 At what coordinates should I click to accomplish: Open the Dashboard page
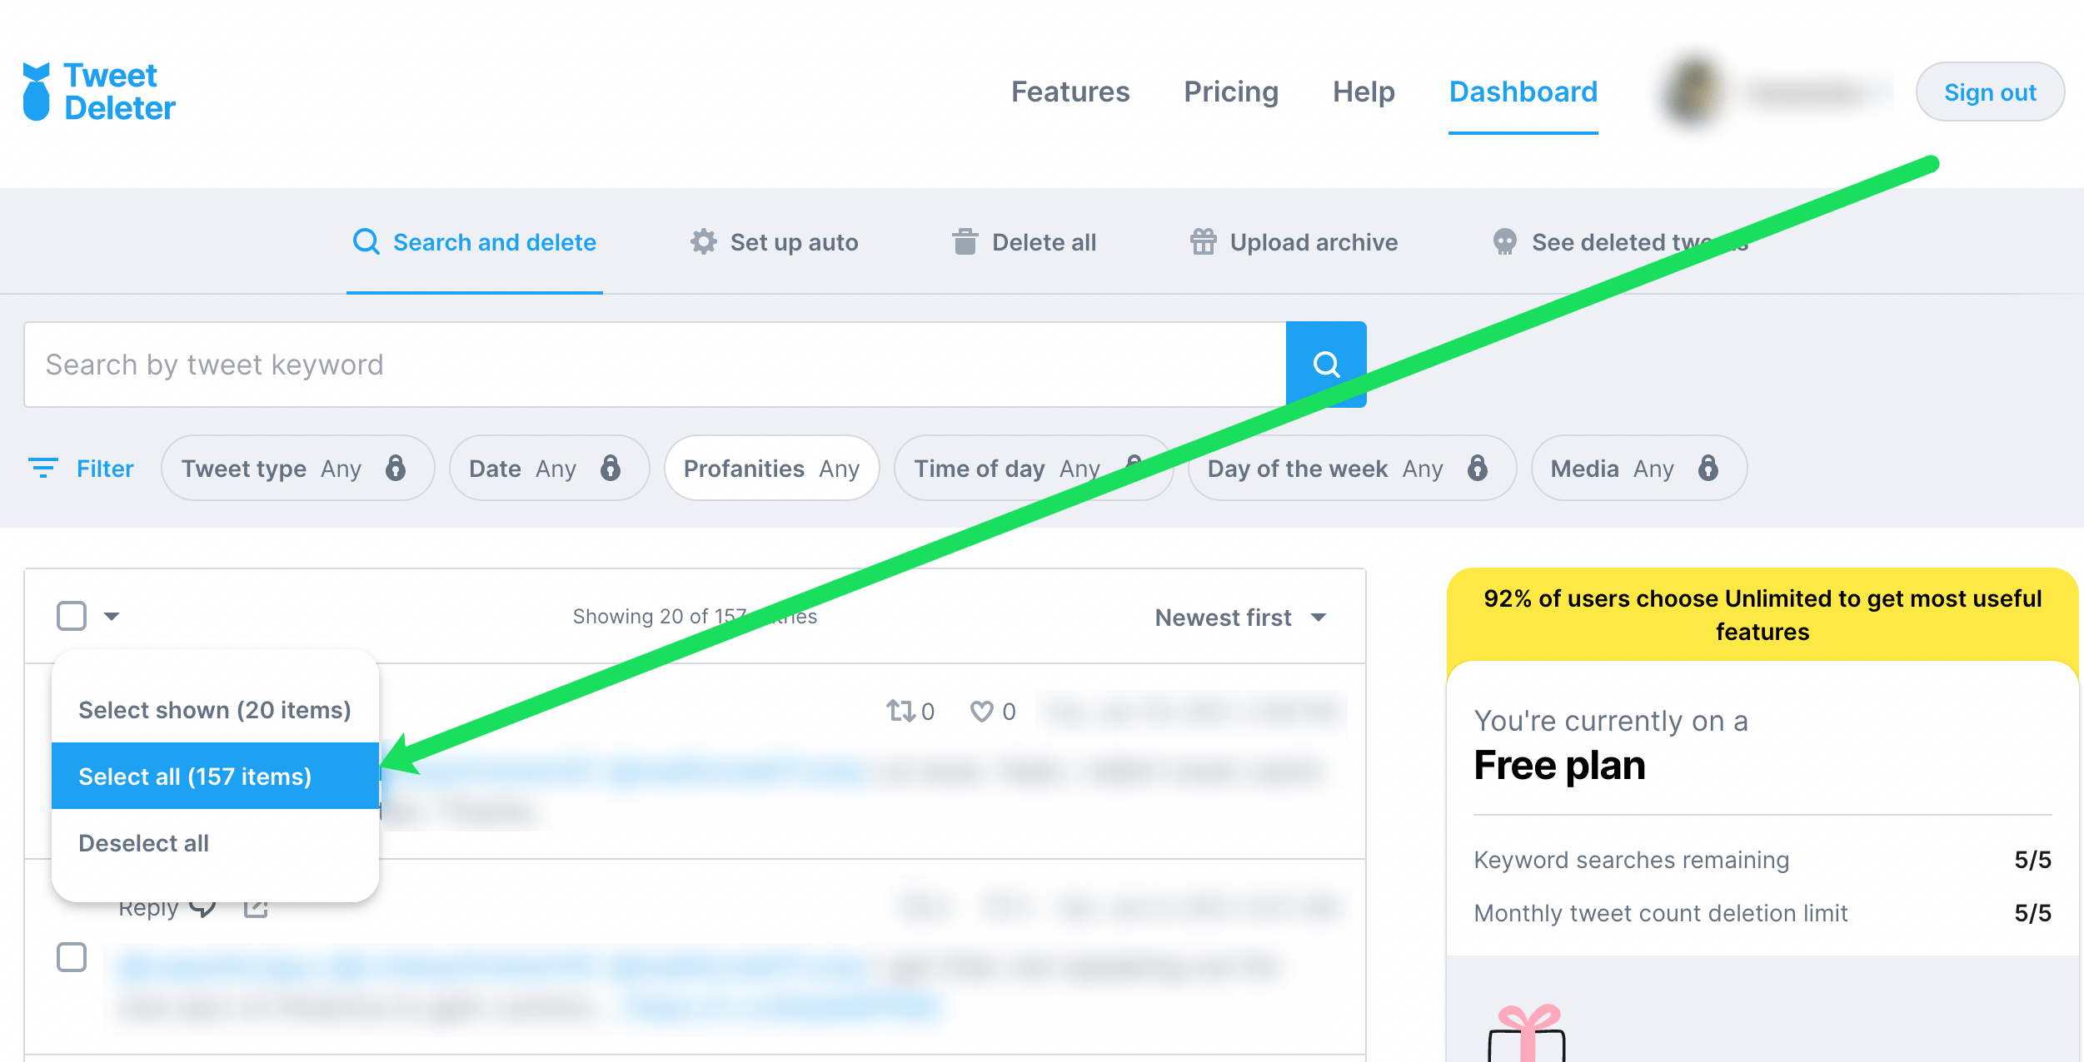click(1523, 92)
